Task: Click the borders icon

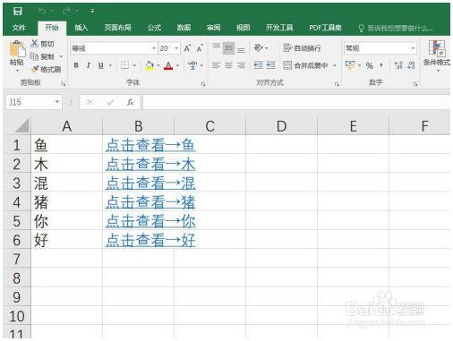Action: (124, 65)
